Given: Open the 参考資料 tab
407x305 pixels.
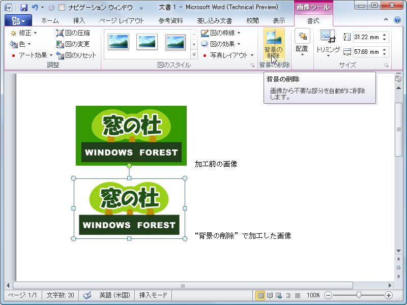Looking at the screenshot, I should tap(170, 21).
